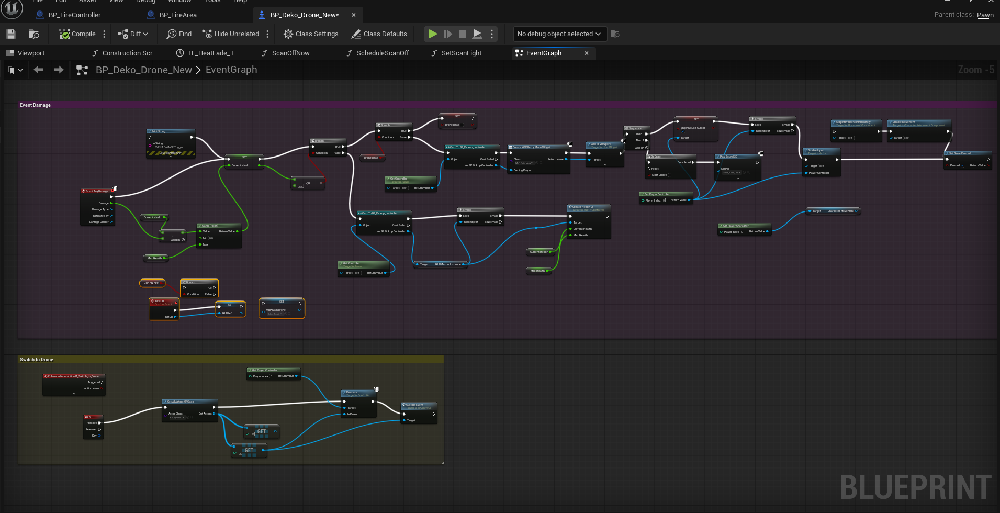Open Compile options menu dots
1000x513 pixels.
pos(104,34)
